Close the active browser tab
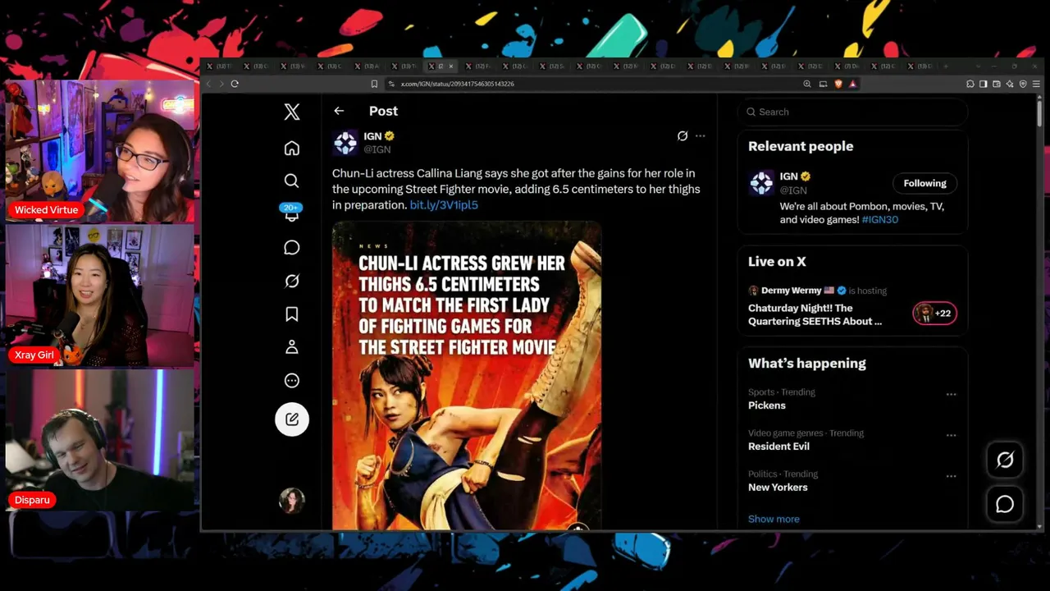The width and height of the screenshot is (1050, 591). pyautogui.click(x=451, y=66)
